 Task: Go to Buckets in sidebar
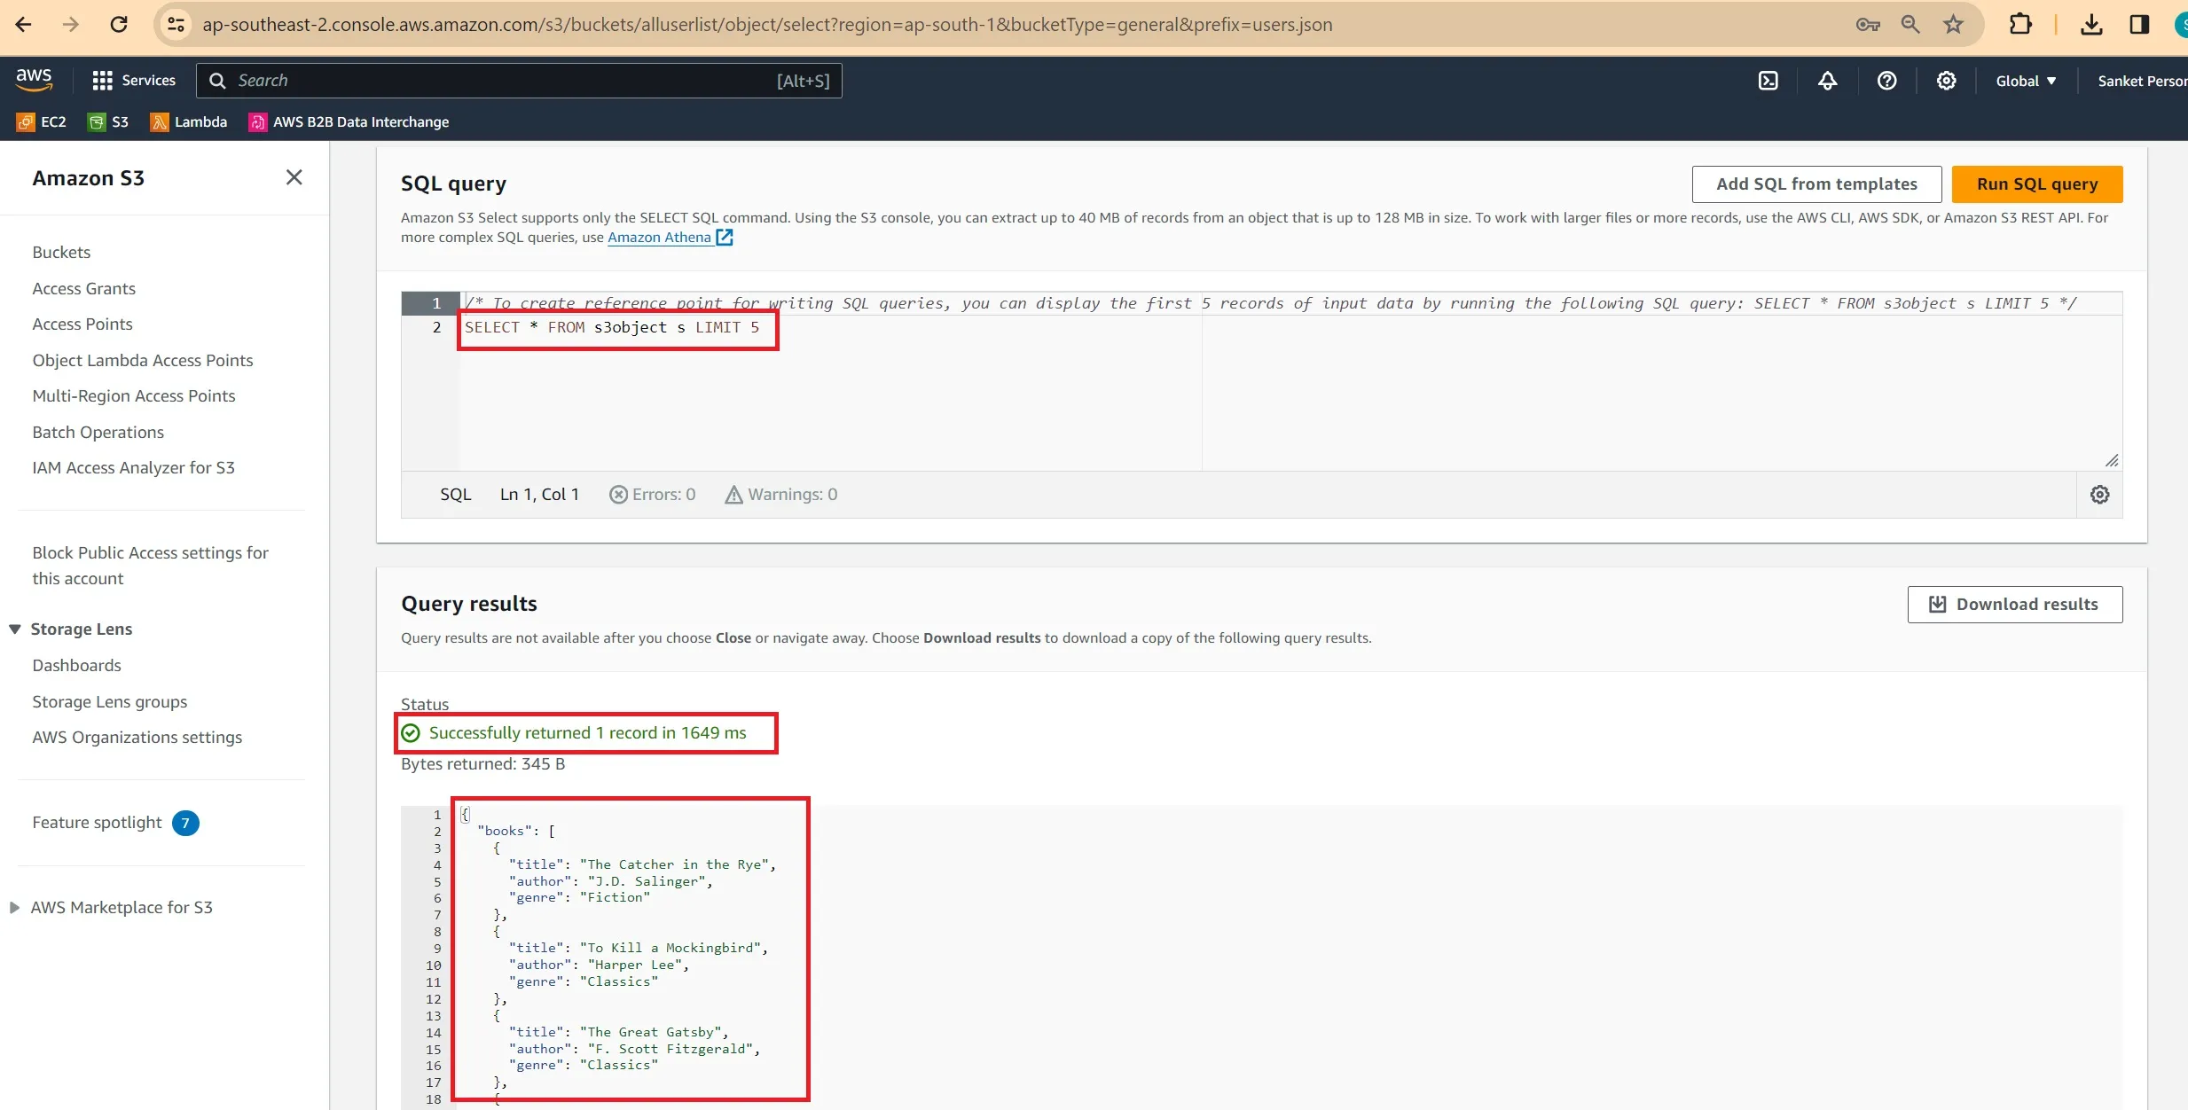tap(61, 252)
